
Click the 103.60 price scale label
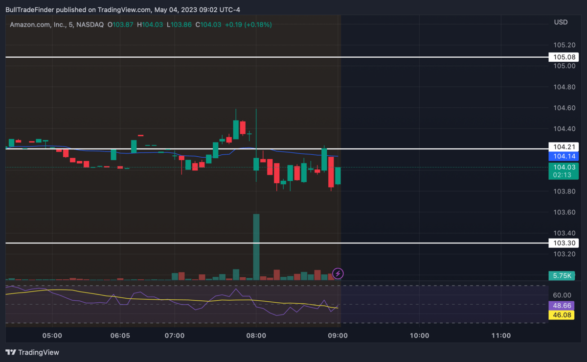pos(564,212)
